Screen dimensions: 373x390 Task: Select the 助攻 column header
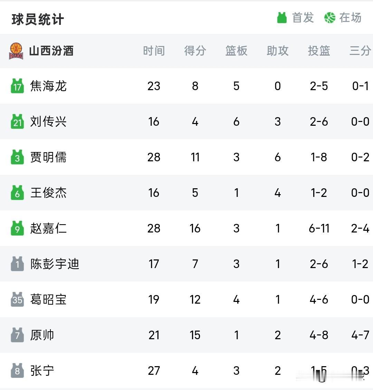[278, 51]
